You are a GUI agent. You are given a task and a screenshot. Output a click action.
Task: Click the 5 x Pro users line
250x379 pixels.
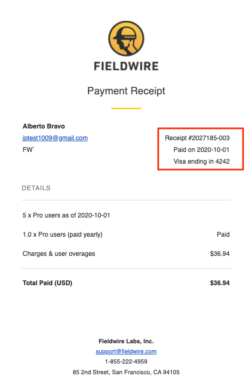[67, 215]
